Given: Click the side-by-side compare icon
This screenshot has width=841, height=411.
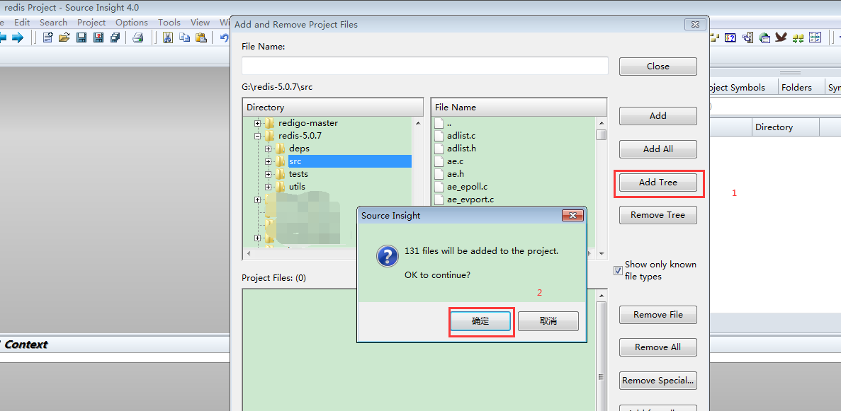Looking at the screenshot, I should click(x=815, y=37).
